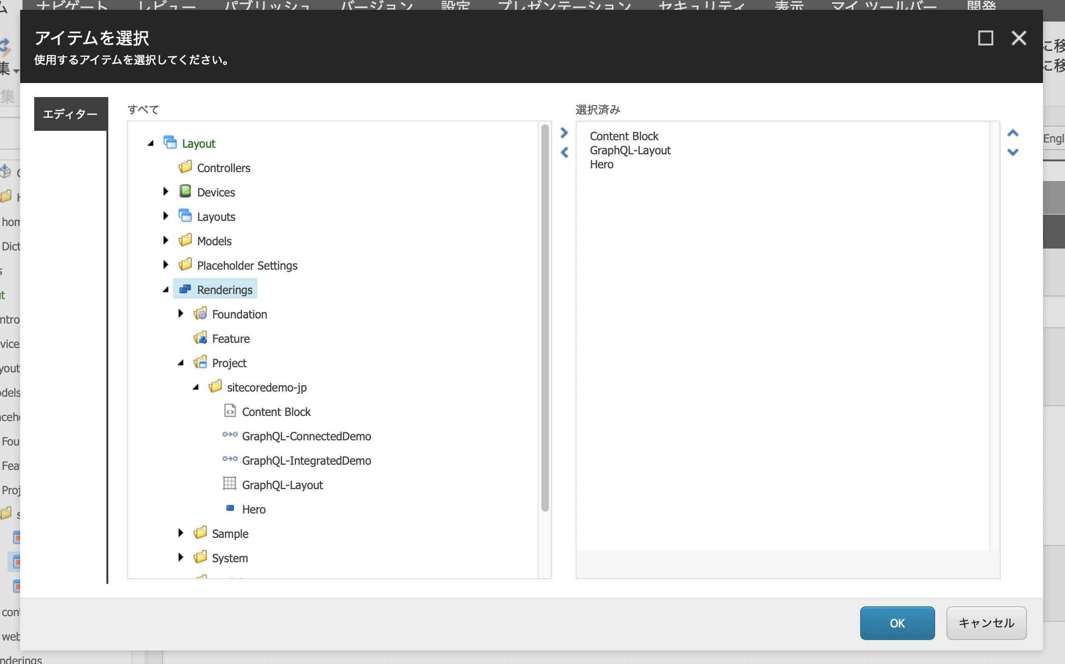
Task: Click the Controllers folder icon
Action: tap(185, 166)
